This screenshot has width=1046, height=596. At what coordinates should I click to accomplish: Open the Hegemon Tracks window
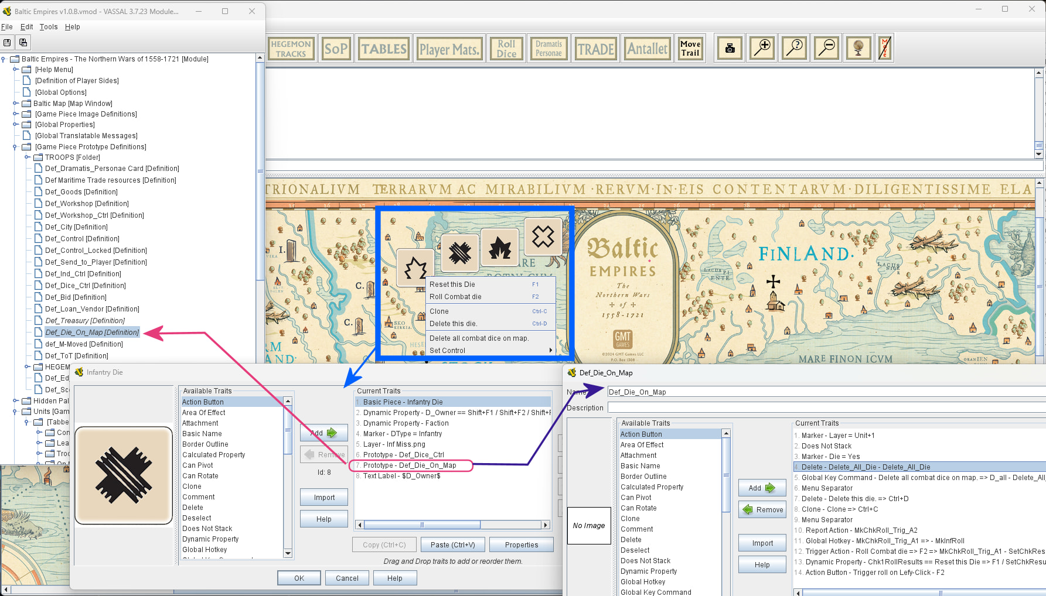click(291, 49)
